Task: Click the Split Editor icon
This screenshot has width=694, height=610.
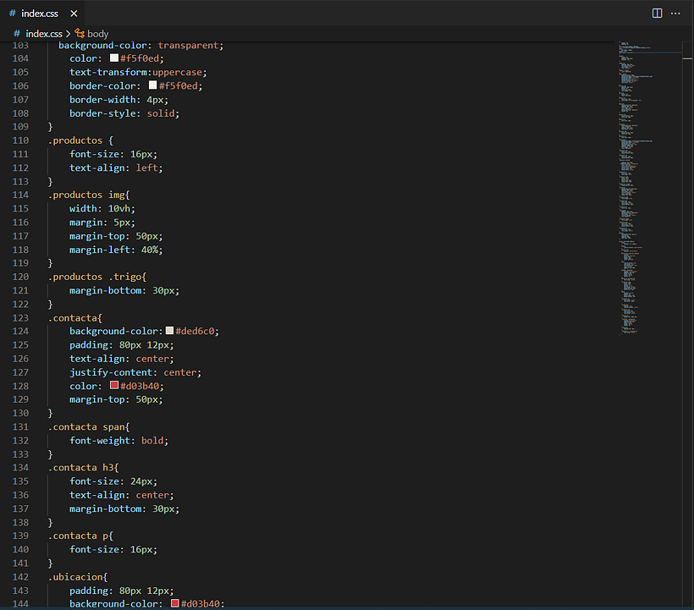Action: (658, 14)
